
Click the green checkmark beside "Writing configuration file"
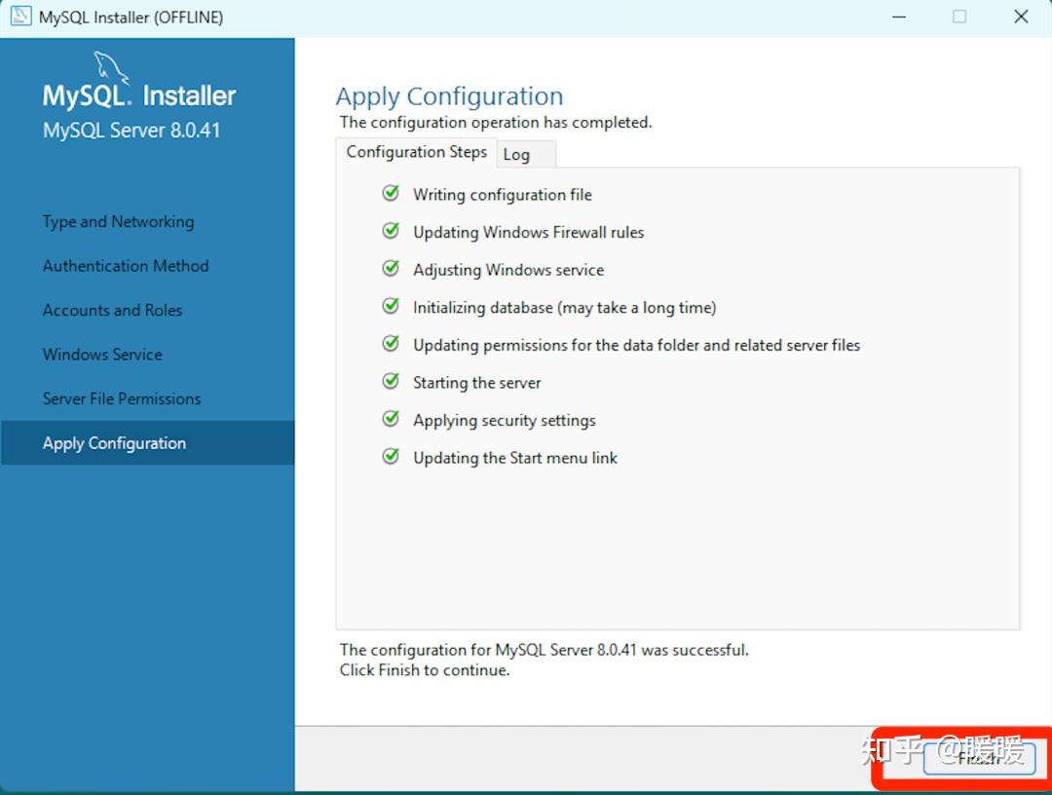click(391, 194)
